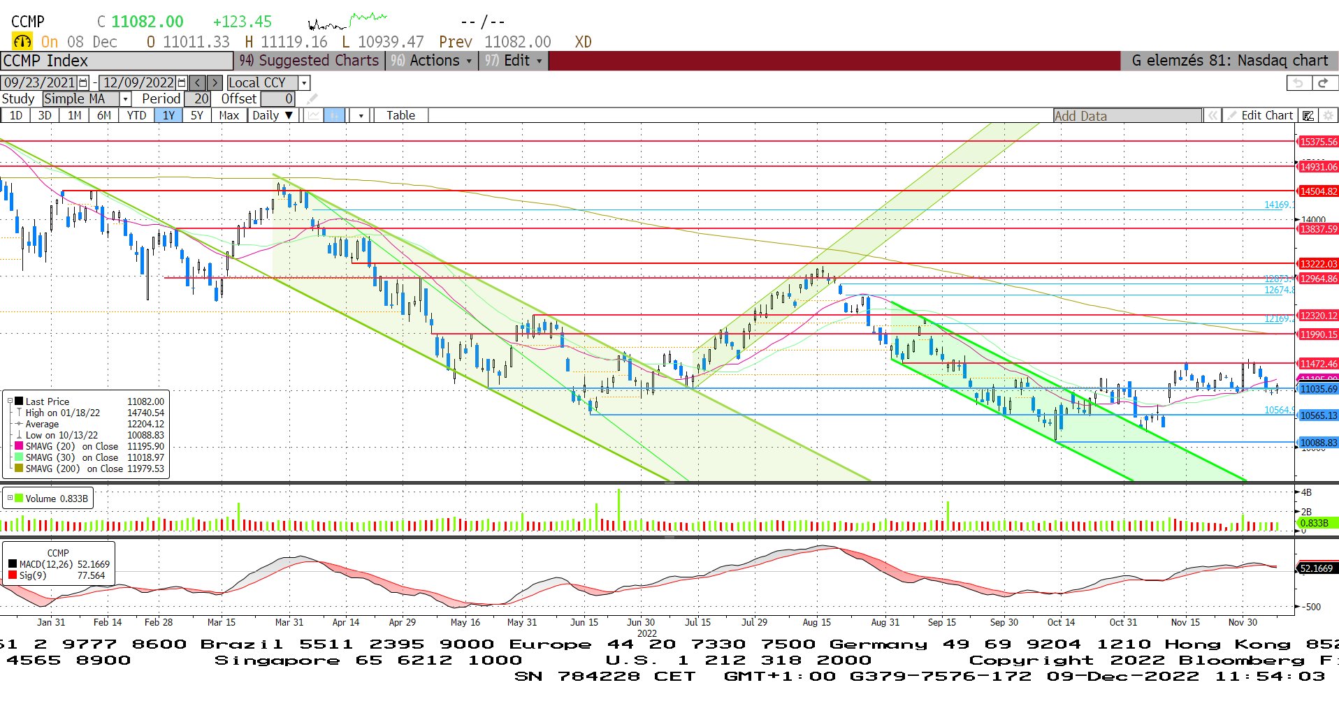The image size is (1339, 715).
Task: Click the 15375.56 price level label
Action: [1318, 142]
